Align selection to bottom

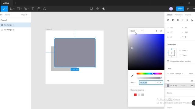tap(192, 20)
